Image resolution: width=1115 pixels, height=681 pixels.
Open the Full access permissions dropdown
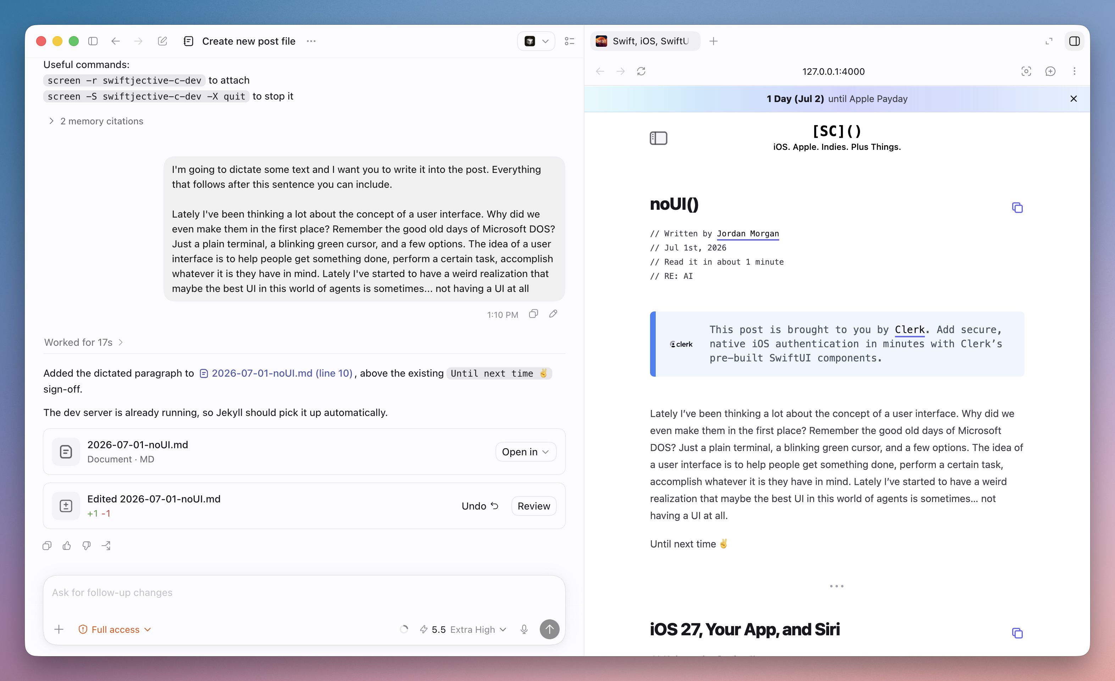pyautogui.click(x=115, y=630)
